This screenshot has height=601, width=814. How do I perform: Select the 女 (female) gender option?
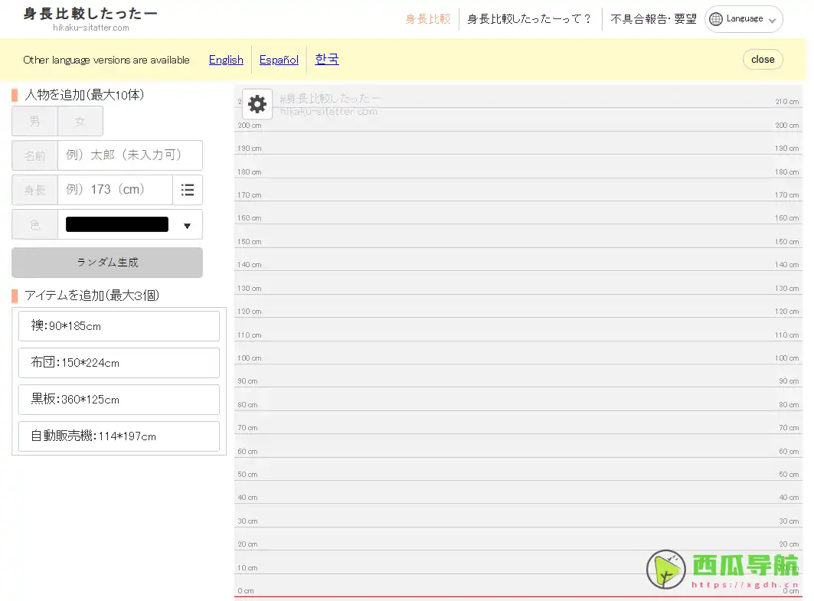[80, 121]
